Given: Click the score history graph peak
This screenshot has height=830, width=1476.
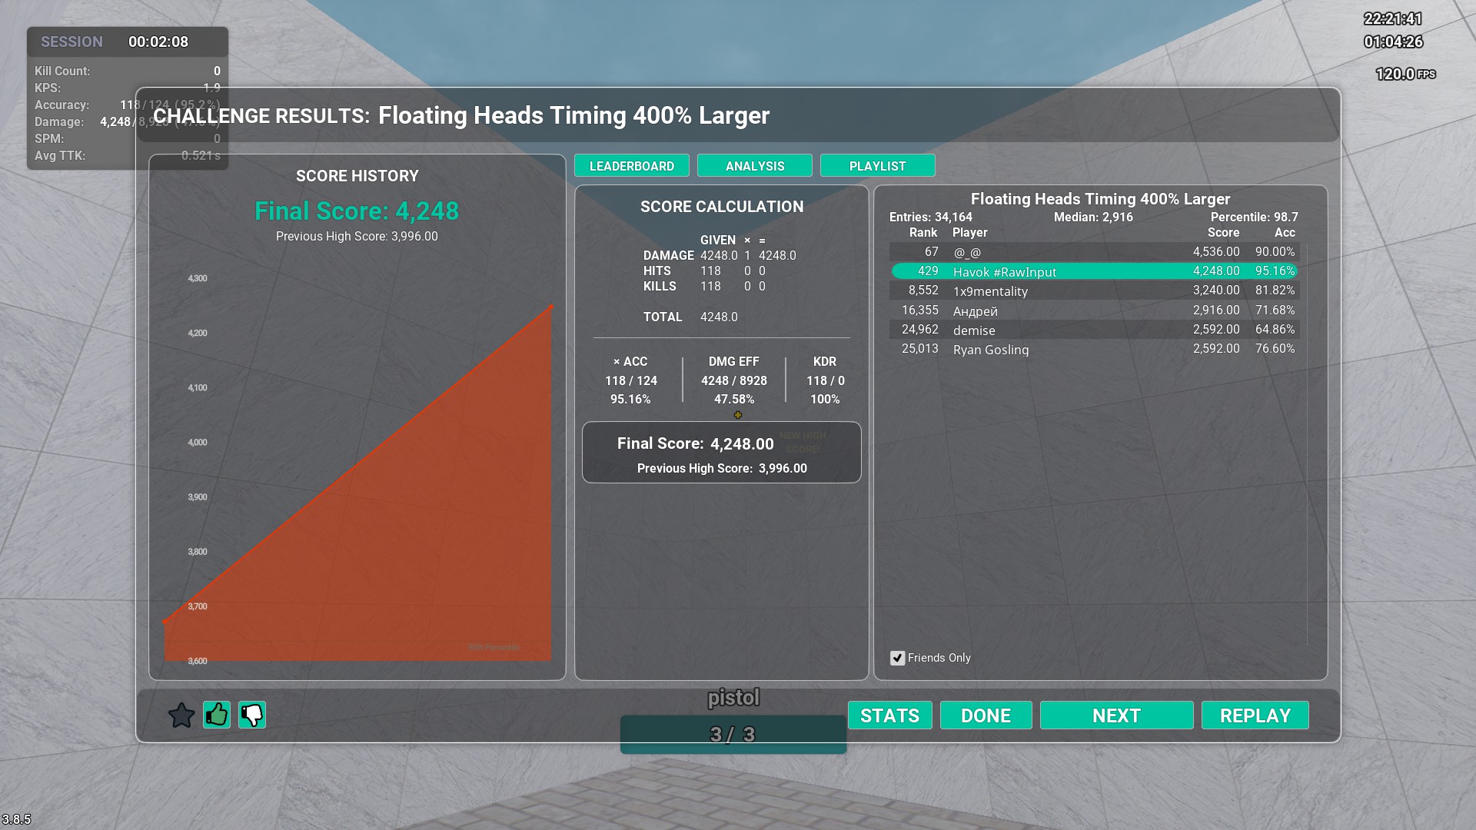Looking at the screenshot, I should pos(550,307).
